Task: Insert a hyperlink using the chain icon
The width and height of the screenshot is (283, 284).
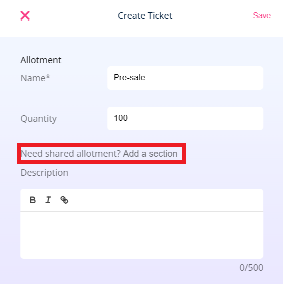Action: (x=64, y=200)
